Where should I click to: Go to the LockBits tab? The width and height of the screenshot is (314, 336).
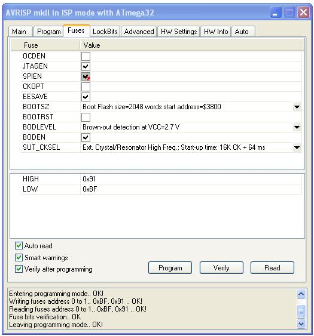(x=105, y=32)
